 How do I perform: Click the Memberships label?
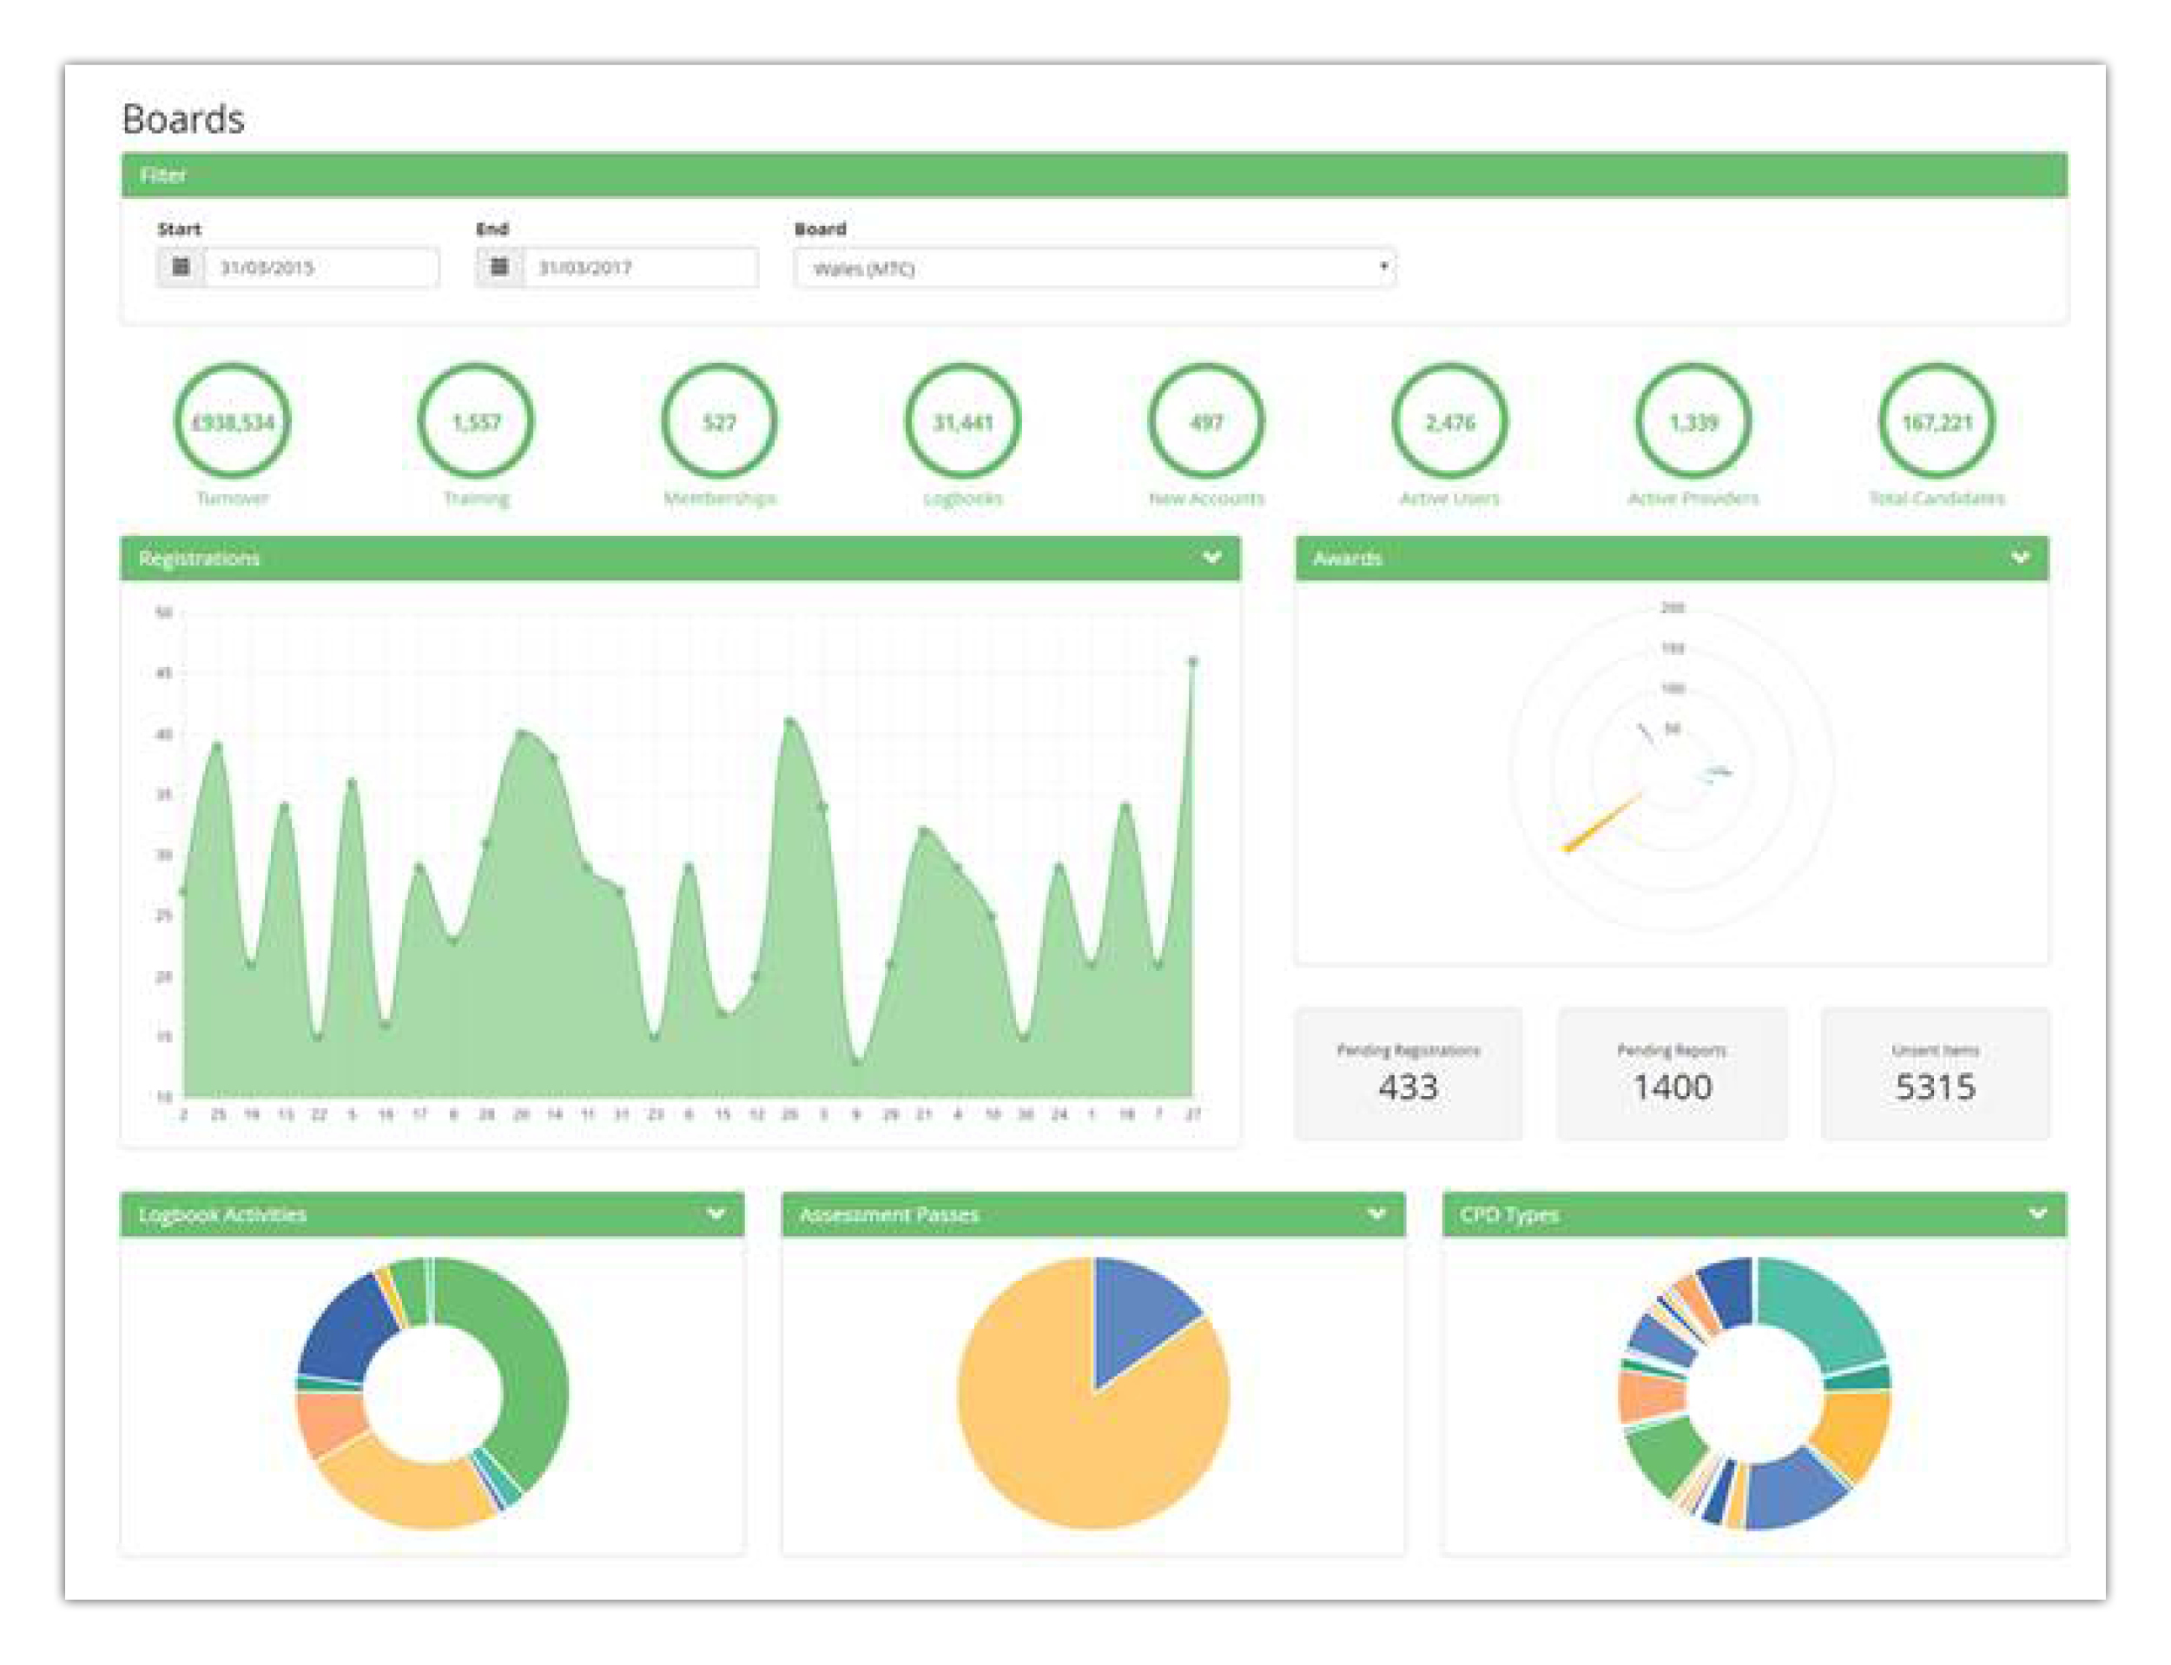pyautogui.click(x=719, y=499)
